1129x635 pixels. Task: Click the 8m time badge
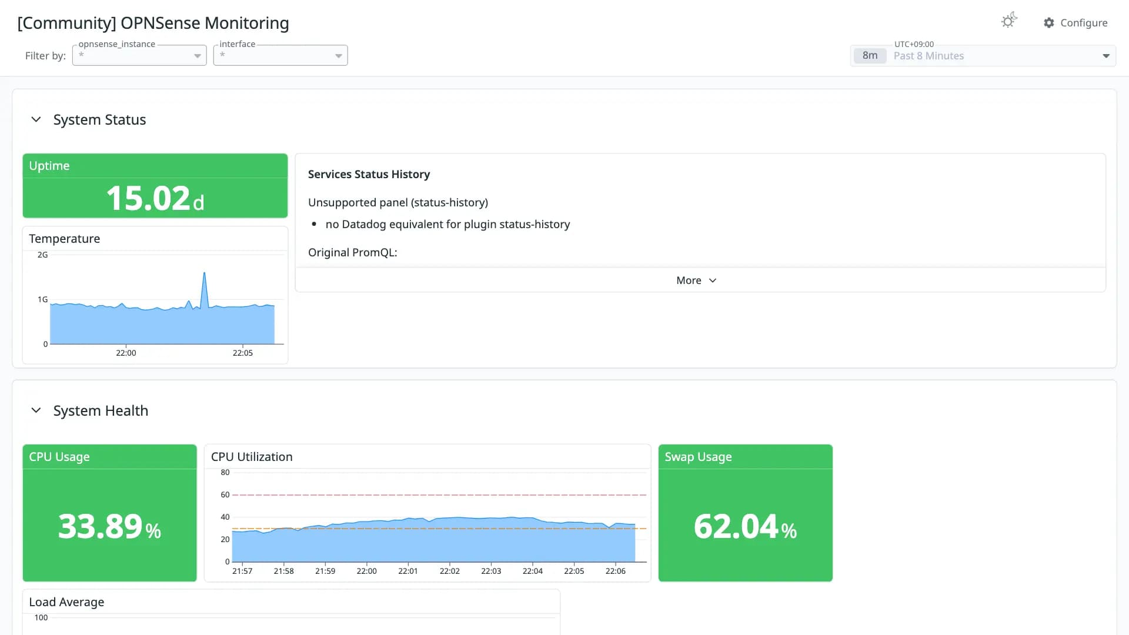point(870,56)
